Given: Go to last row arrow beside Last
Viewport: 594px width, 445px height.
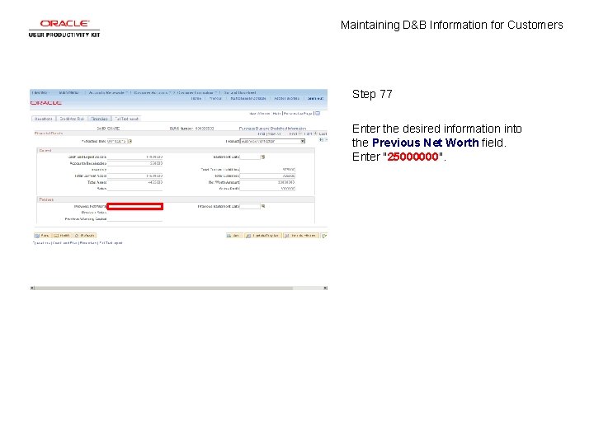Looking at the screenshot, I should (x=315, y=133).
